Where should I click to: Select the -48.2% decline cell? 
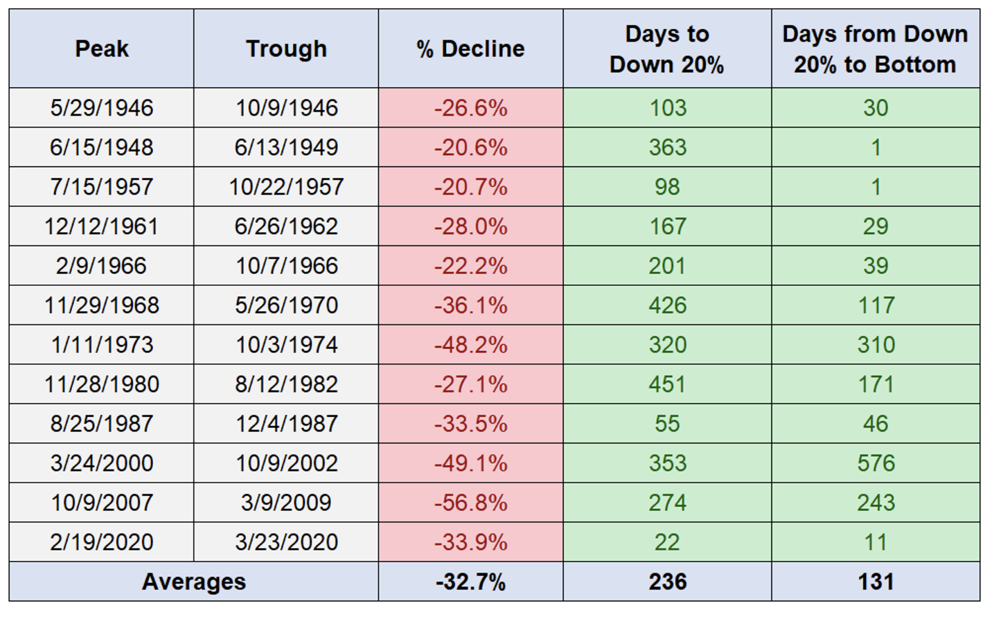pyautogui.click(x=470, y=345)
